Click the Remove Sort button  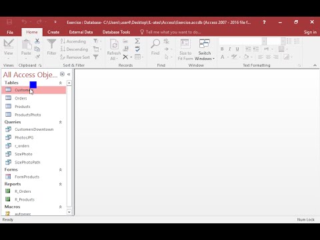(75, 57)
